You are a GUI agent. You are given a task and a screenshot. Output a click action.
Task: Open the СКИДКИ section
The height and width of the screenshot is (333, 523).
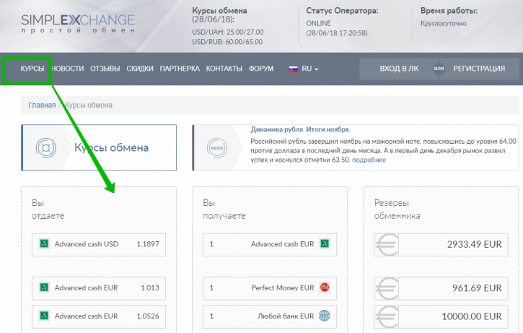click(x=140, y=69)
